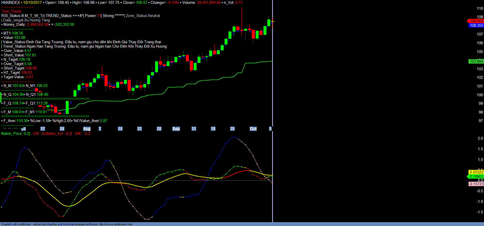This screenshot has width=484, height=226.
Task: Pick date marker 28 on the time axis
Action: tap(159, 129)
